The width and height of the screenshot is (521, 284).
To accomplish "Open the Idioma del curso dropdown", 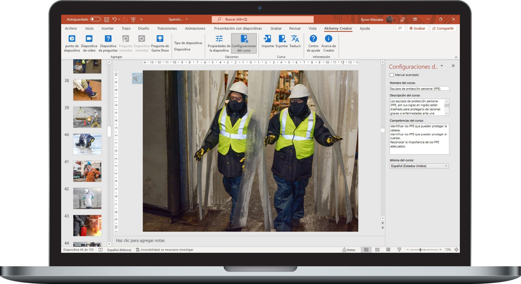I will point(419,166).
